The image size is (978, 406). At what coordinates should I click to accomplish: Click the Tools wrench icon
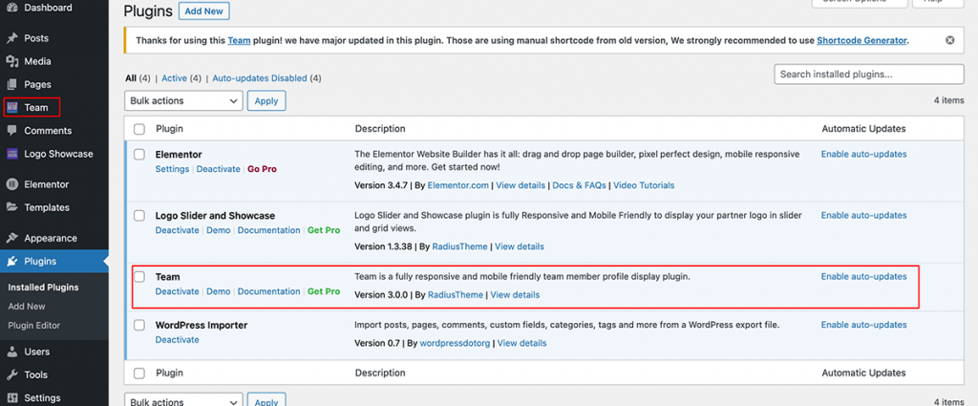11,374
